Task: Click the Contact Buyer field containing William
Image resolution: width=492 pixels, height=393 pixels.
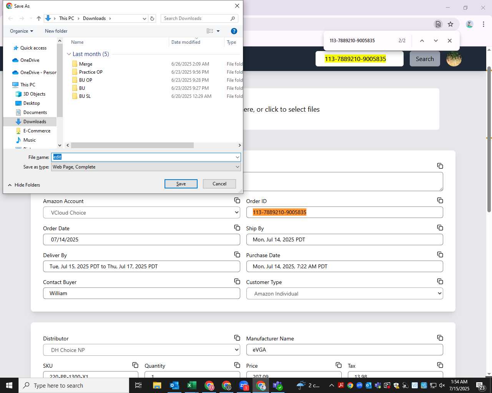Action: tap(141, 293)
